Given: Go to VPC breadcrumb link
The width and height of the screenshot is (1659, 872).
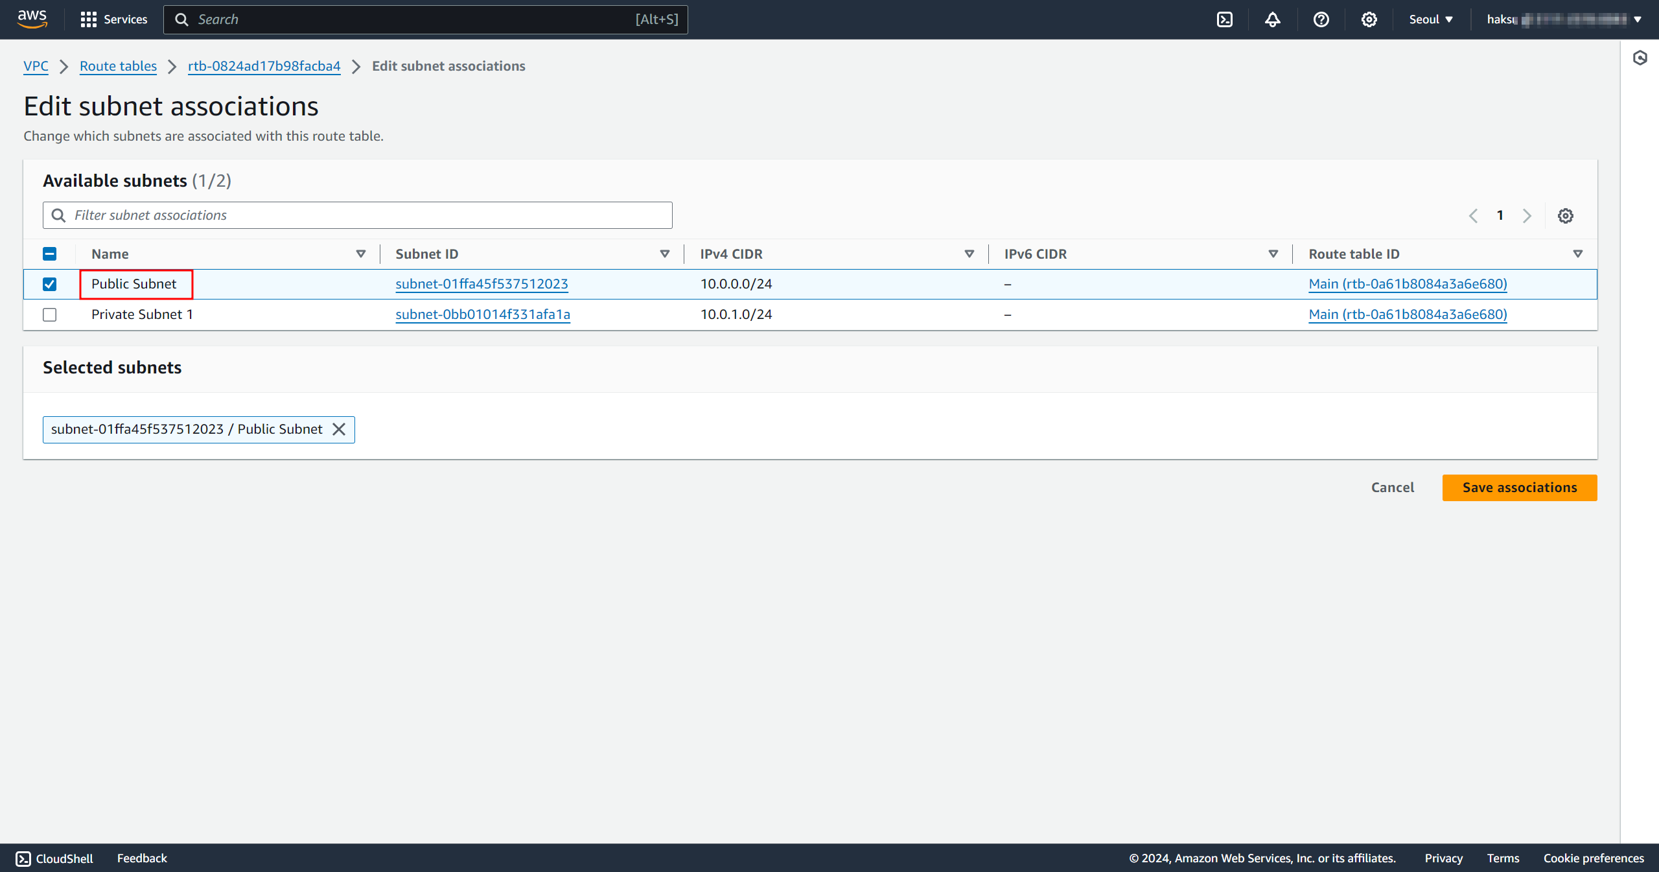Looking at the screenshot, I should pos(36,66).
